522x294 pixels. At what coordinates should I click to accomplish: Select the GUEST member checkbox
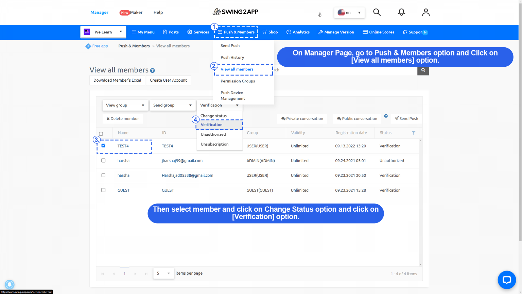(x=103, y=190)
